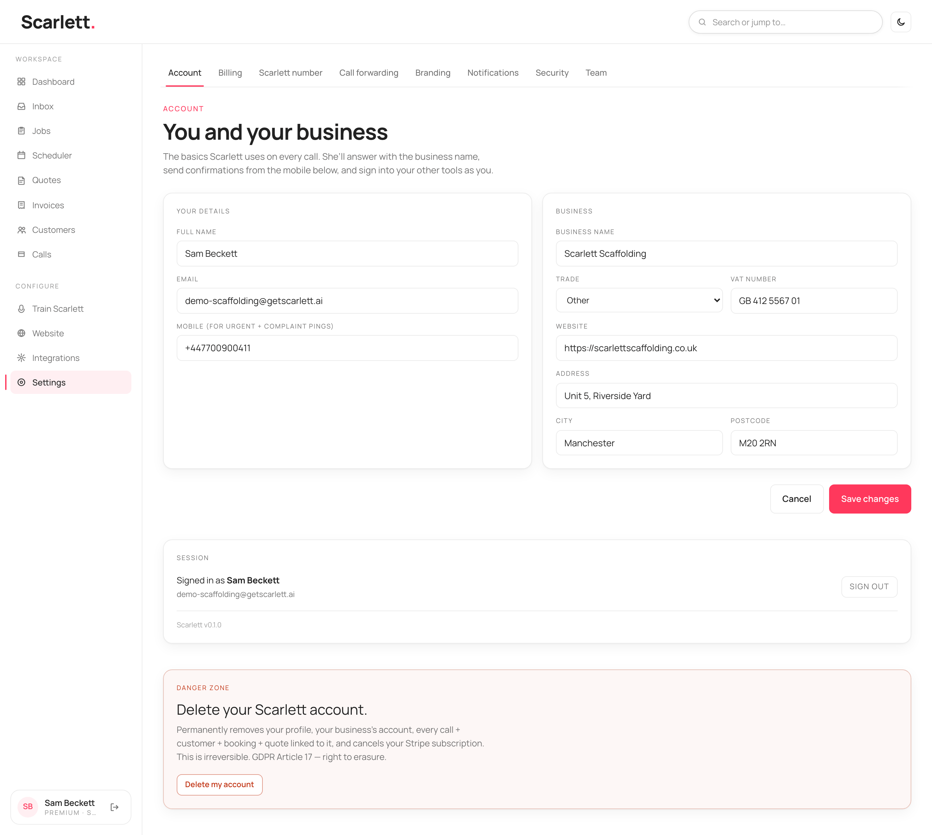The height and width of the screenshot is (835, 932).
Task: Click the Address field Unit 5, Riverside Yard
Action: click(727, 396)
